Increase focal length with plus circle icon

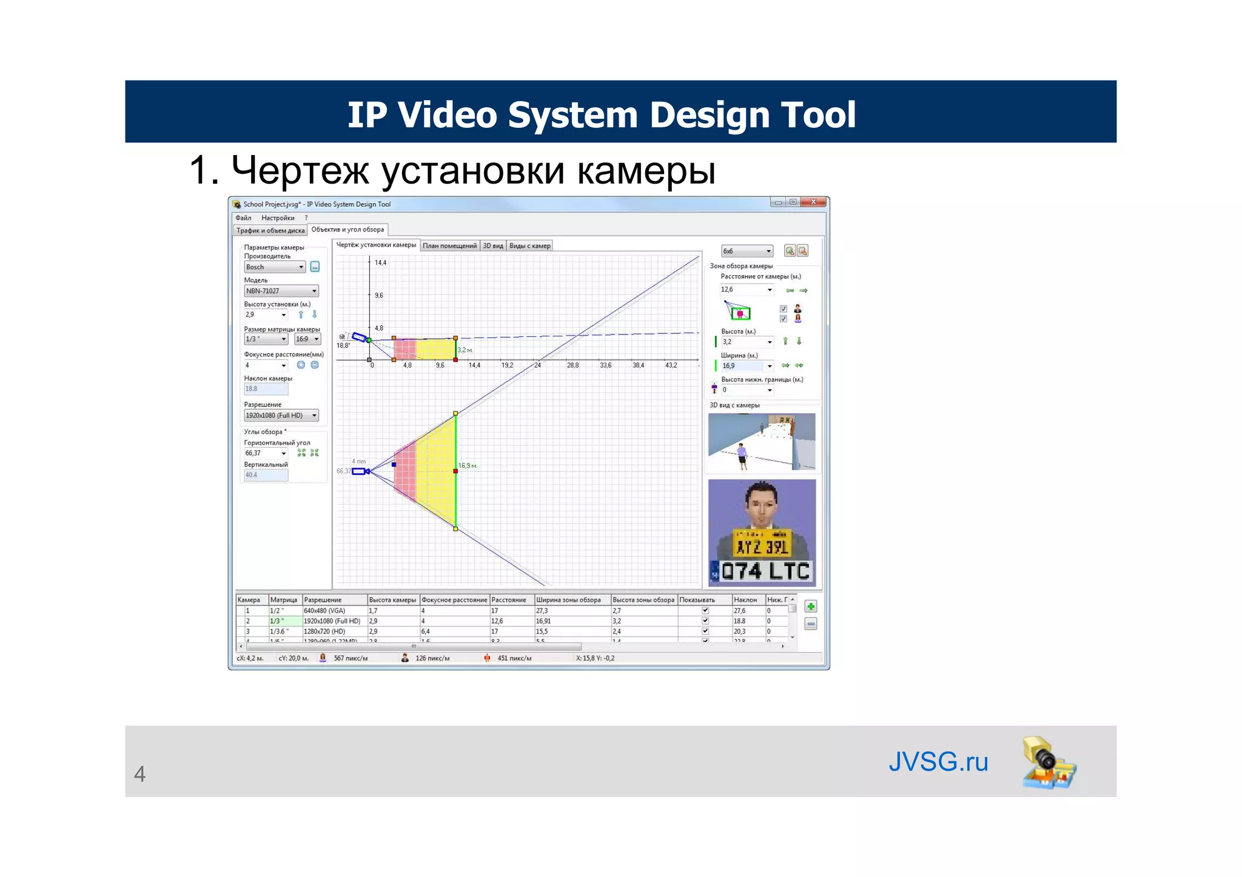(301, 365)
